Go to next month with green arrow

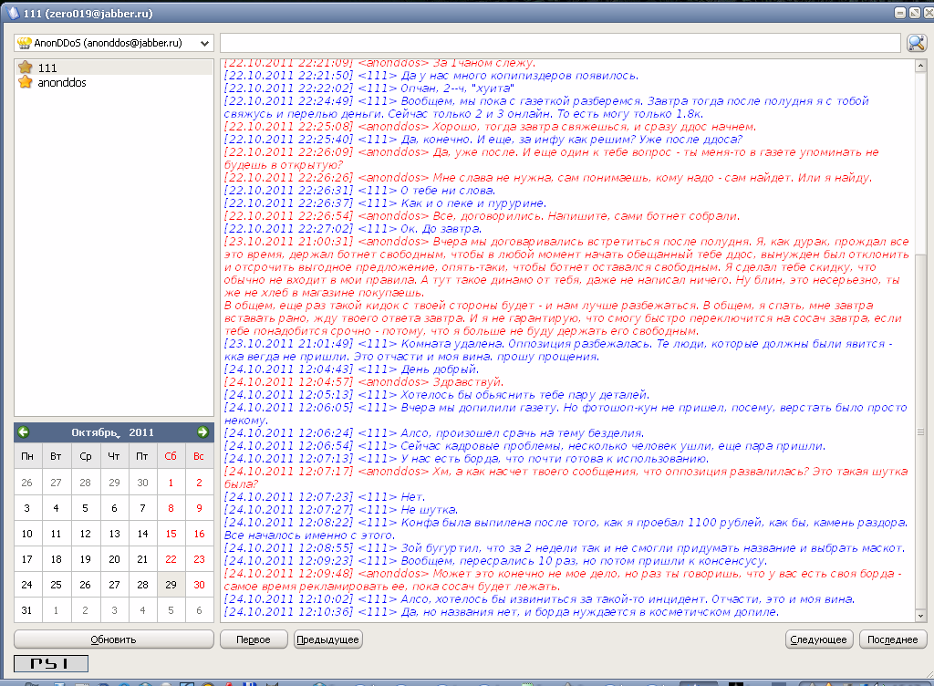(x=202, y=432)
